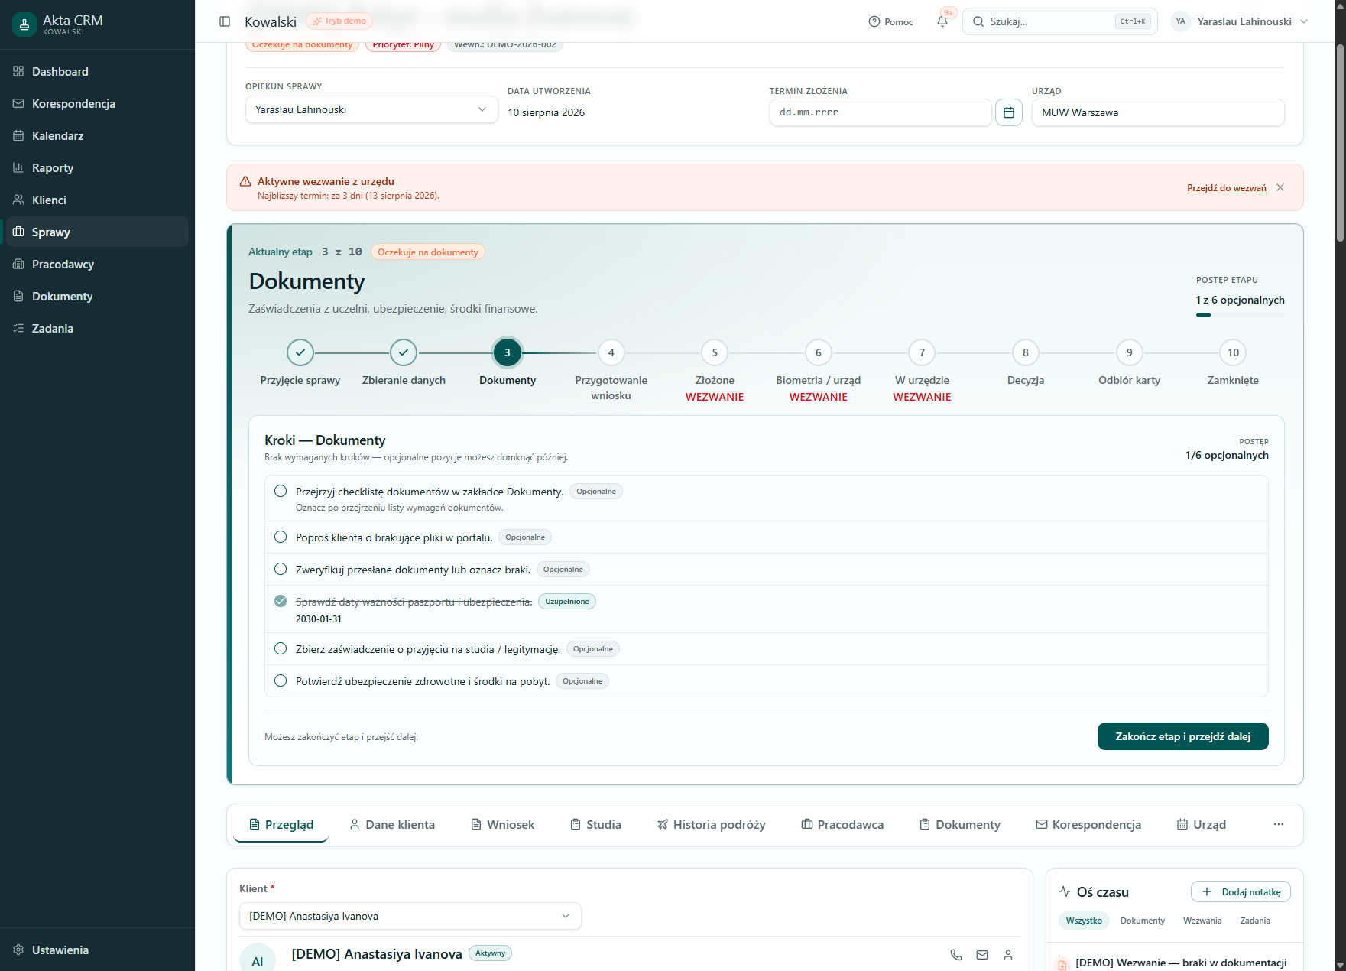
Task: Click the Oś czasu activity icon
Action: (1065, 891)
